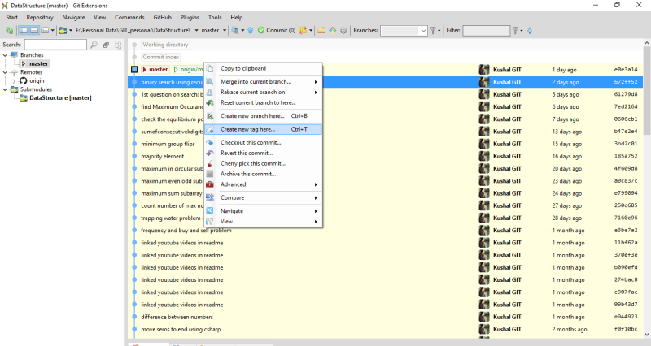This screenshot has width=651, height=346.
Task: Choose Merge into current branch
Action: coord(263,82)
